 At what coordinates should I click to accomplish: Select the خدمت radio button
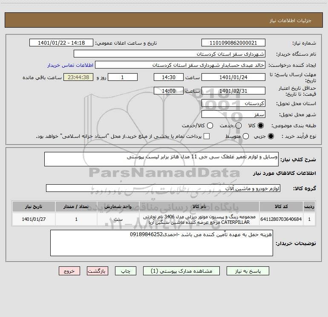tap(239, 126)
